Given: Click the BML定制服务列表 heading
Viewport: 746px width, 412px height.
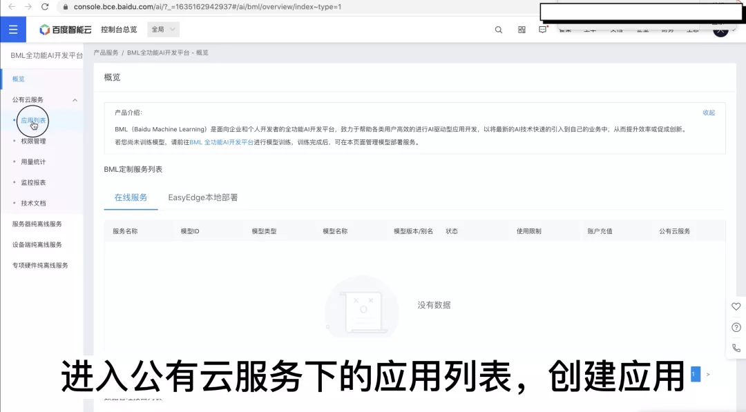Looking at the screenshot, I should (133, 169).
